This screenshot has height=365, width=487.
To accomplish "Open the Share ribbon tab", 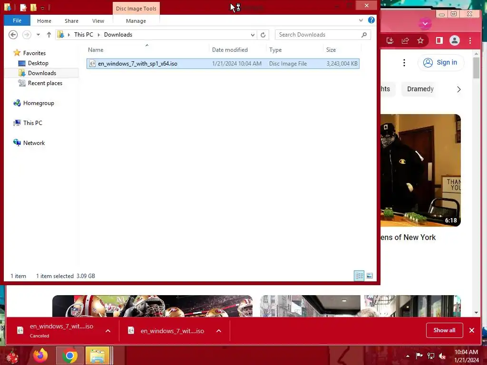I will pos(71,21).
